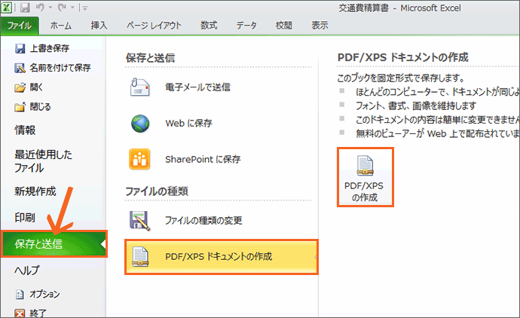Click the save floppy icon in quick access toolbar

(25, 8)
